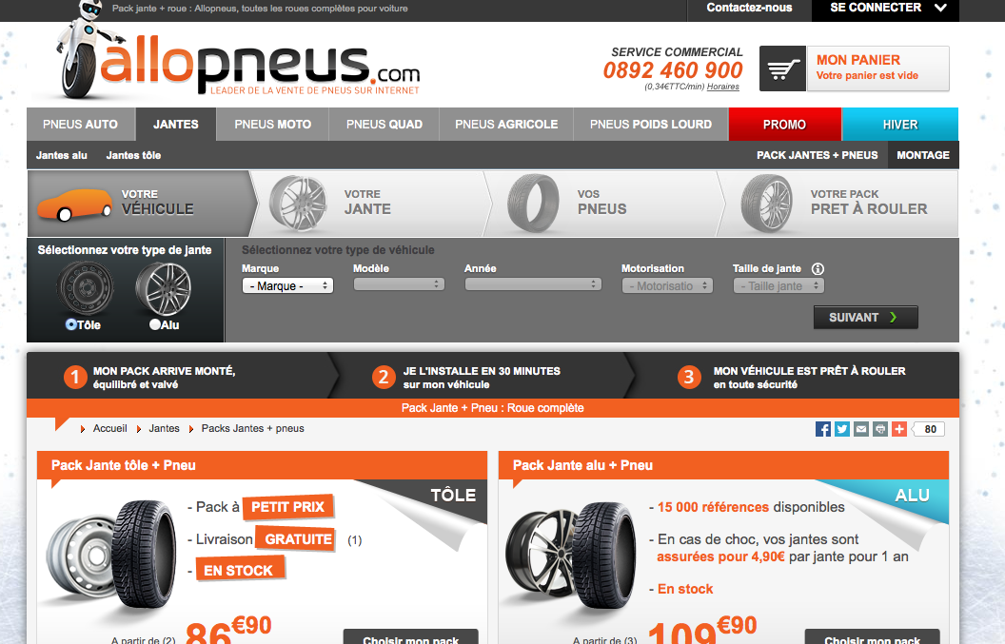Click the Jantes breadcrumb link
The width and height of the screenshot is (1005, 644).
pos(164,429)
